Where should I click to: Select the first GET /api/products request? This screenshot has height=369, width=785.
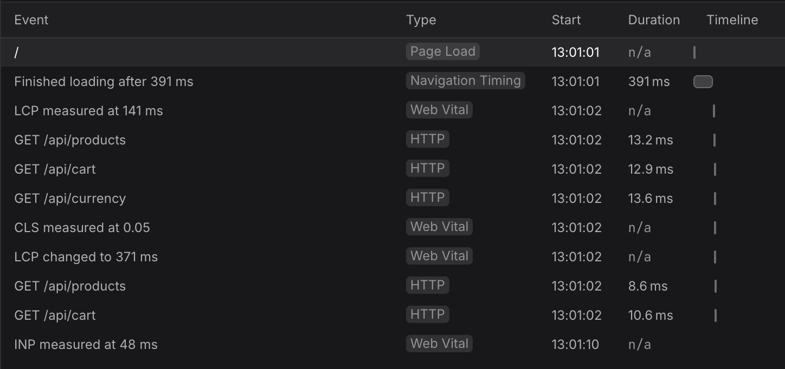tap(392, 140)
